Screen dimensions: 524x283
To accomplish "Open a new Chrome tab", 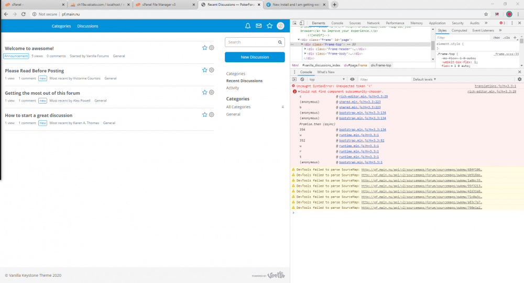I will 334,5.
